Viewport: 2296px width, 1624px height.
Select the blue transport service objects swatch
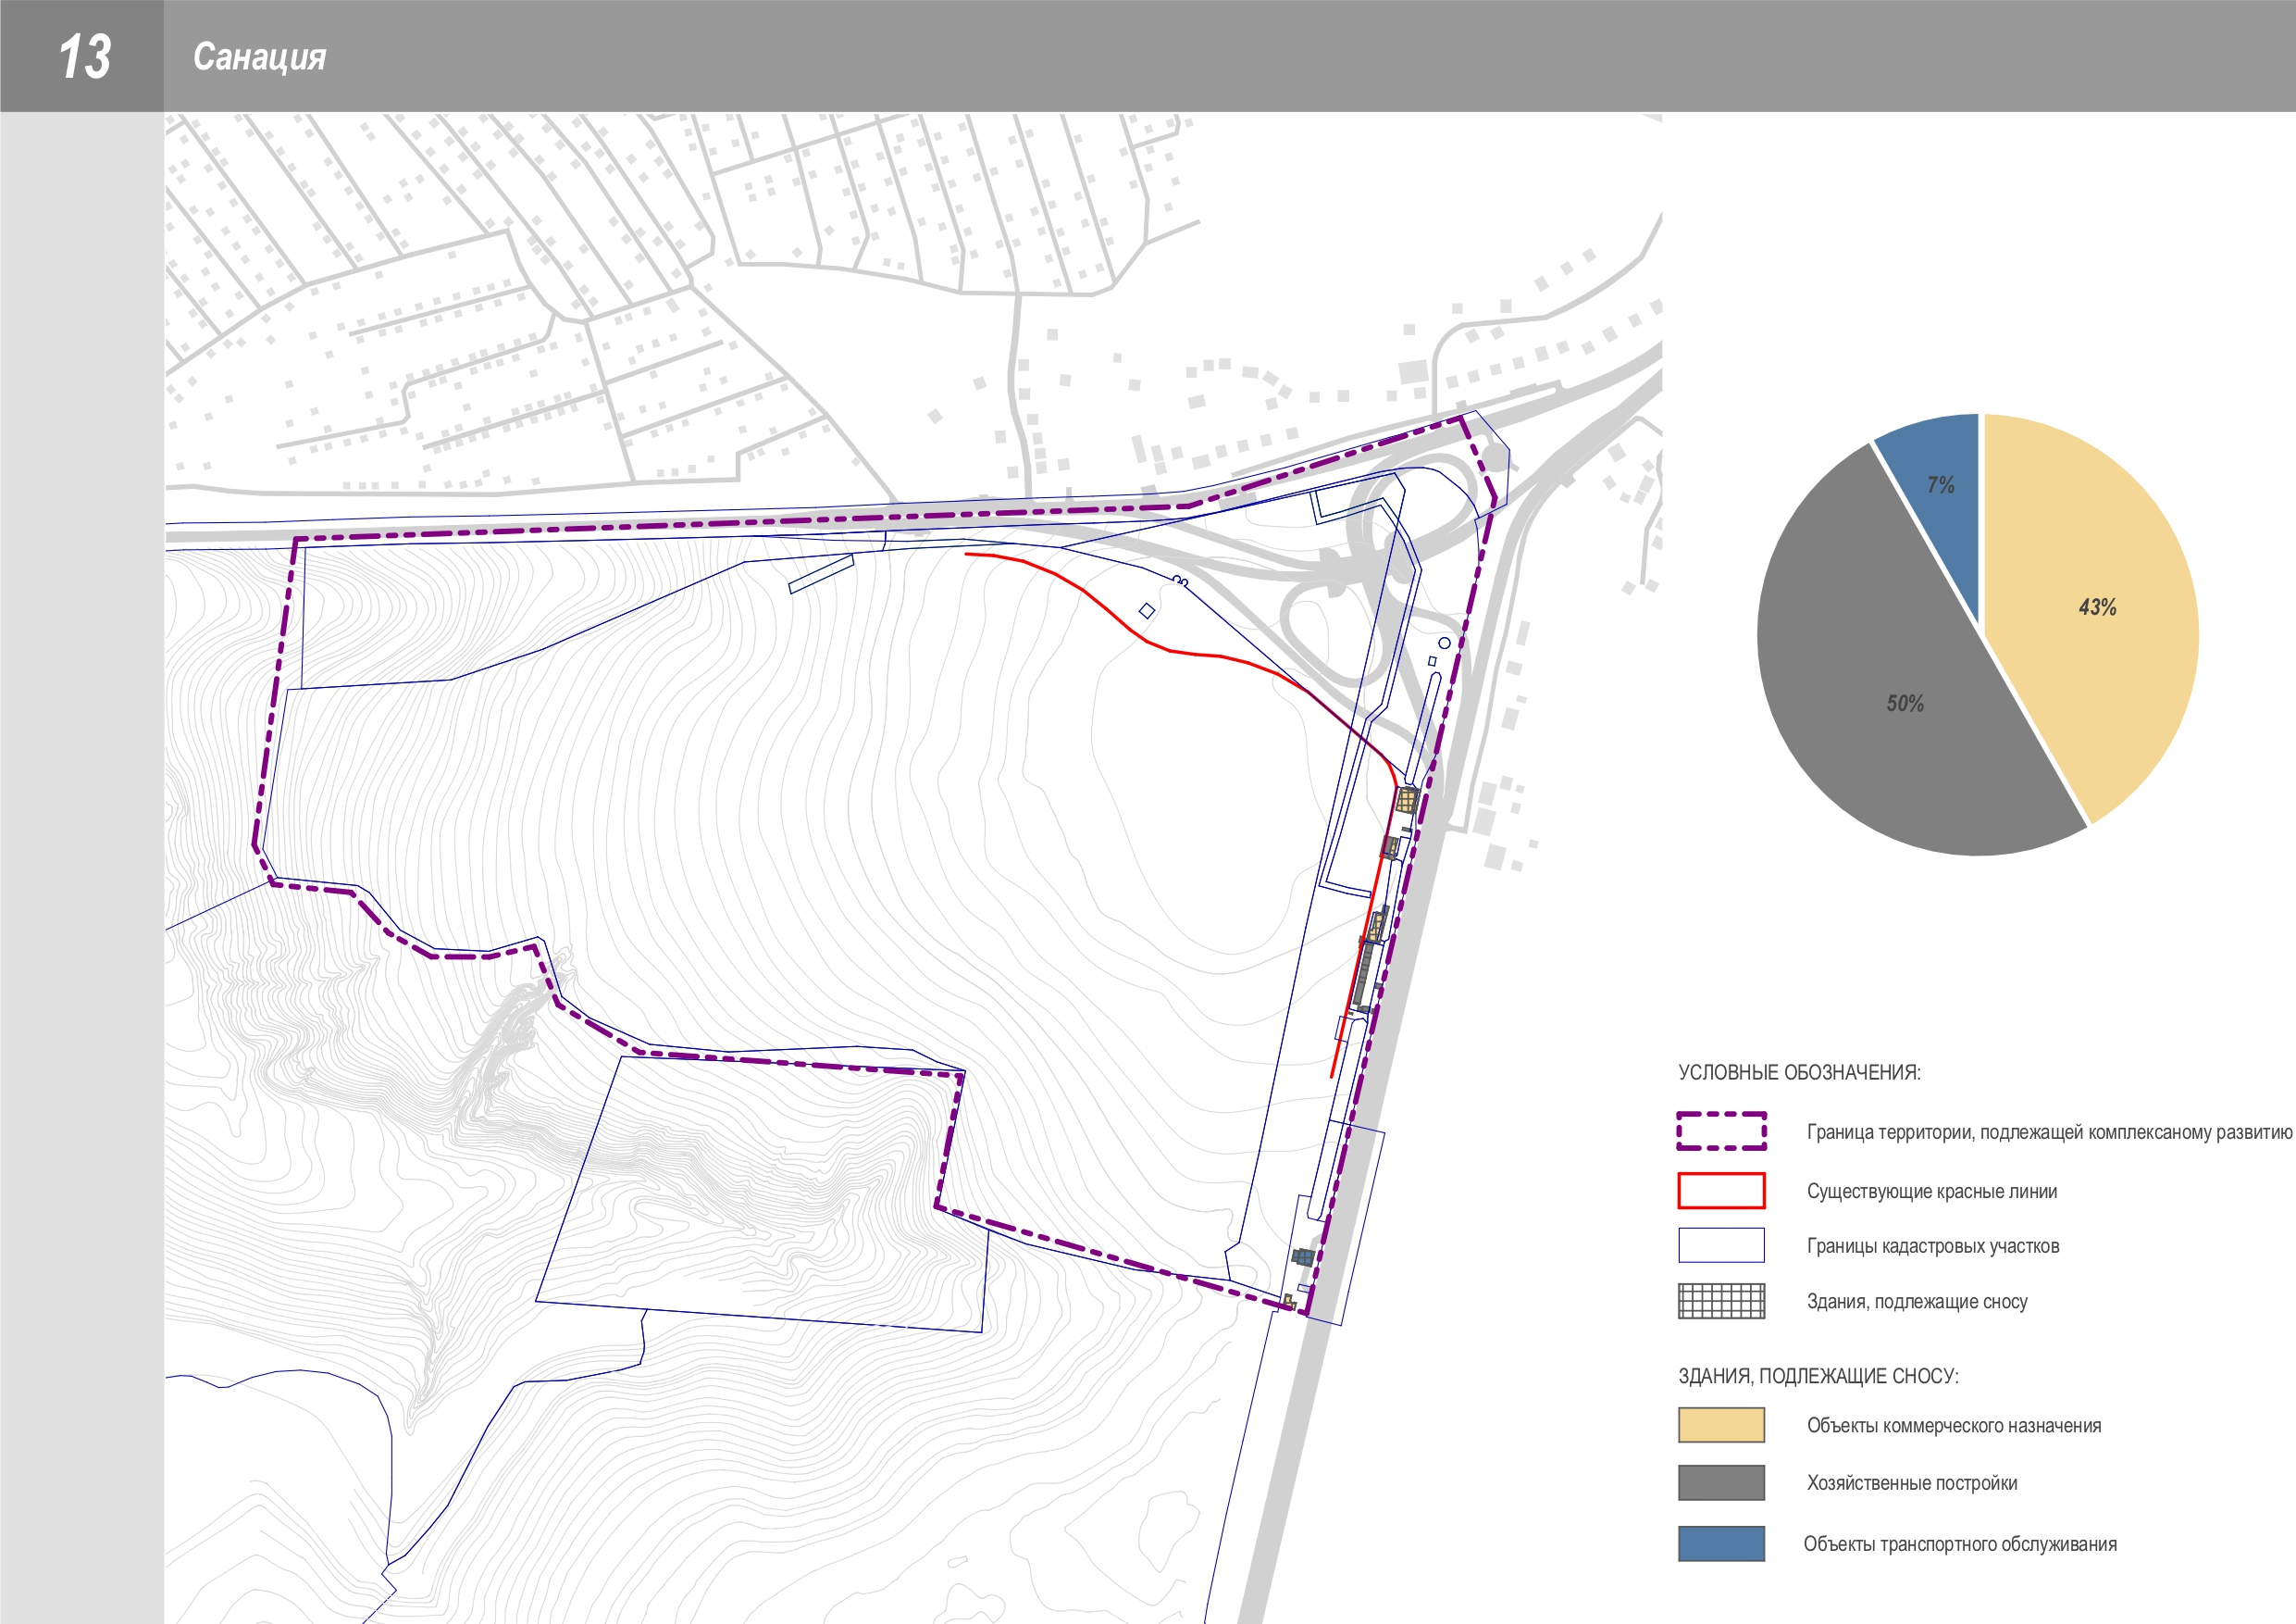coord(1720,1543)
